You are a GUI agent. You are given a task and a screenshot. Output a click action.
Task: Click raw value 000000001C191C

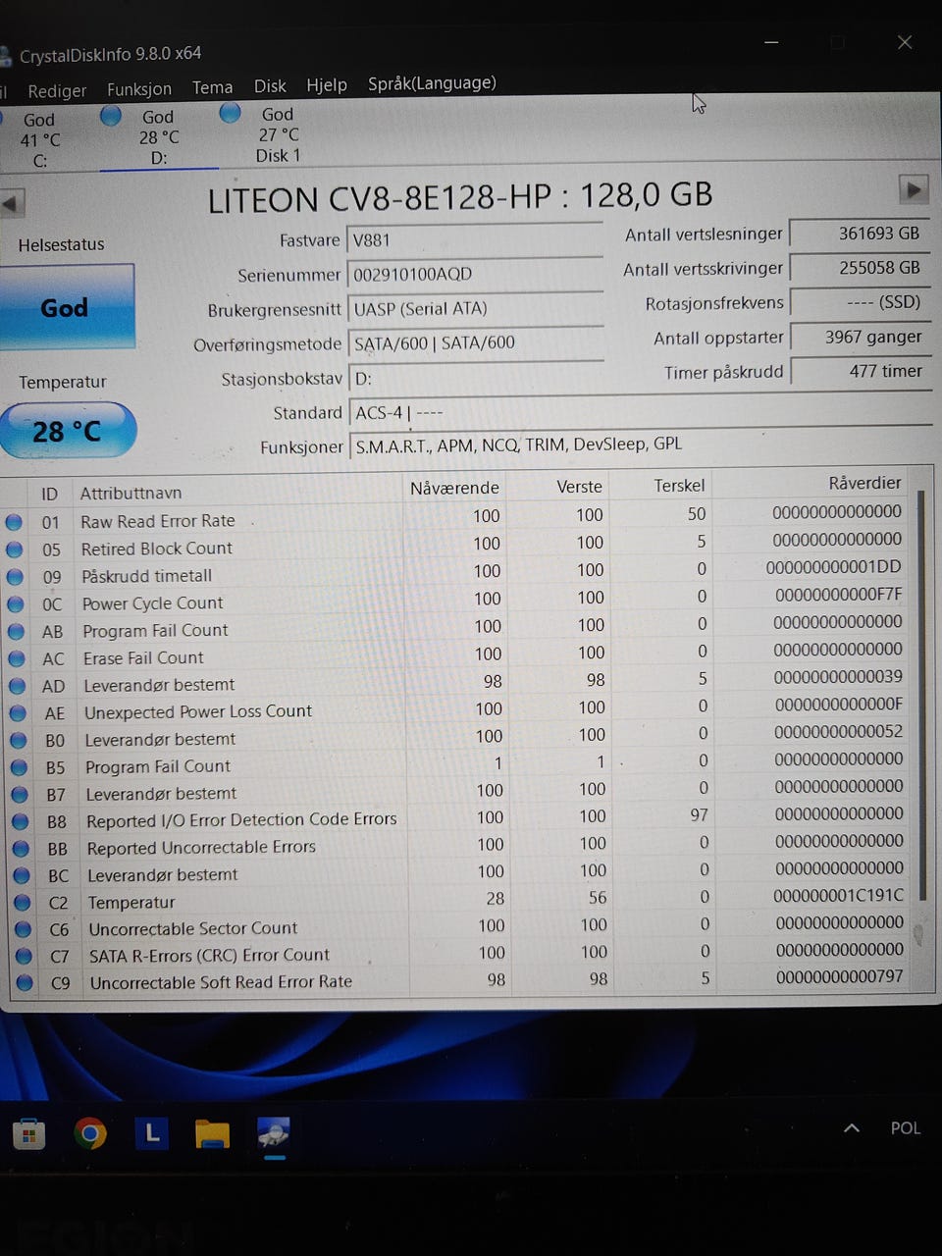[838, 895]
